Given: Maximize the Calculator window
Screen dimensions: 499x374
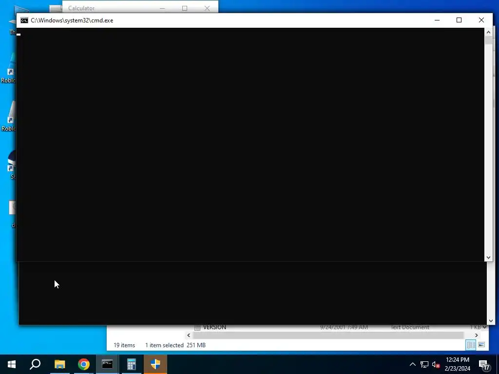Looking at the screenshot, I should [x=185, y=8].
